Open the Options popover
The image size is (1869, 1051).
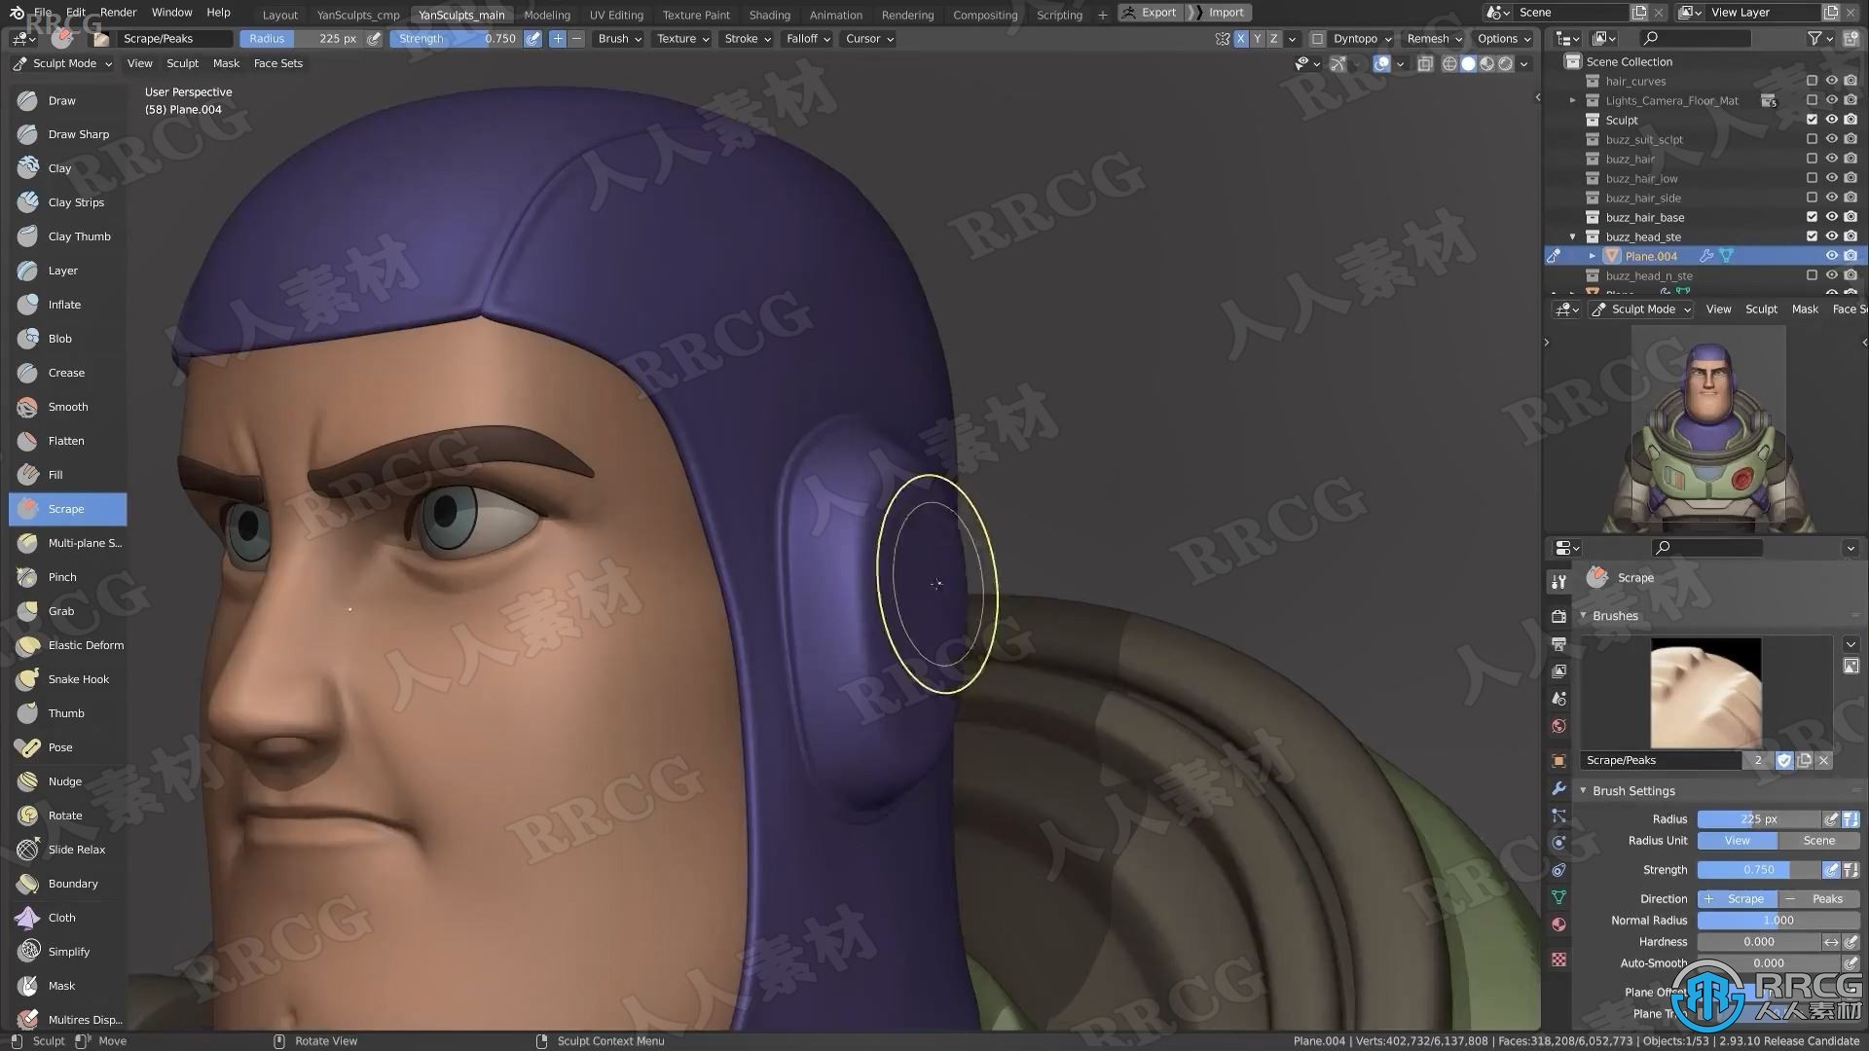point(1503,39)
